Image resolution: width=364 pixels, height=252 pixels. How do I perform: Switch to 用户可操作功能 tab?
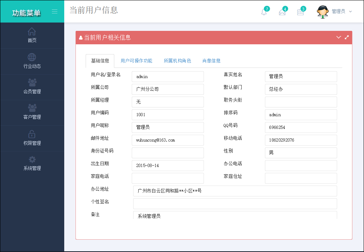136,61
